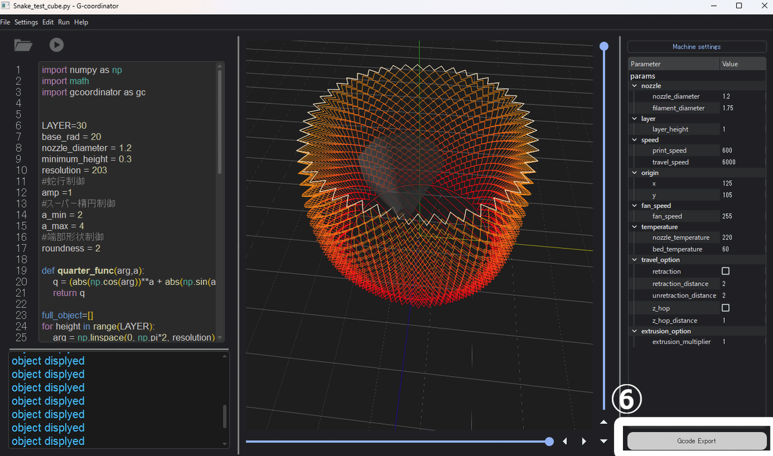Open a file with the folder icon
Viewport: 773px width, 456px height.
[x=23, y=45]
